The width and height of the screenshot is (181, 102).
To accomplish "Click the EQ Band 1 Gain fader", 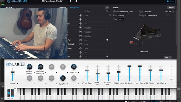I will click(98, 73).
